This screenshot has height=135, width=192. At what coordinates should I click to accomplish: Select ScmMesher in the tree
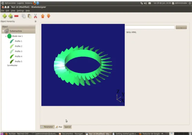pyautogui.click(x=12, y=65)
